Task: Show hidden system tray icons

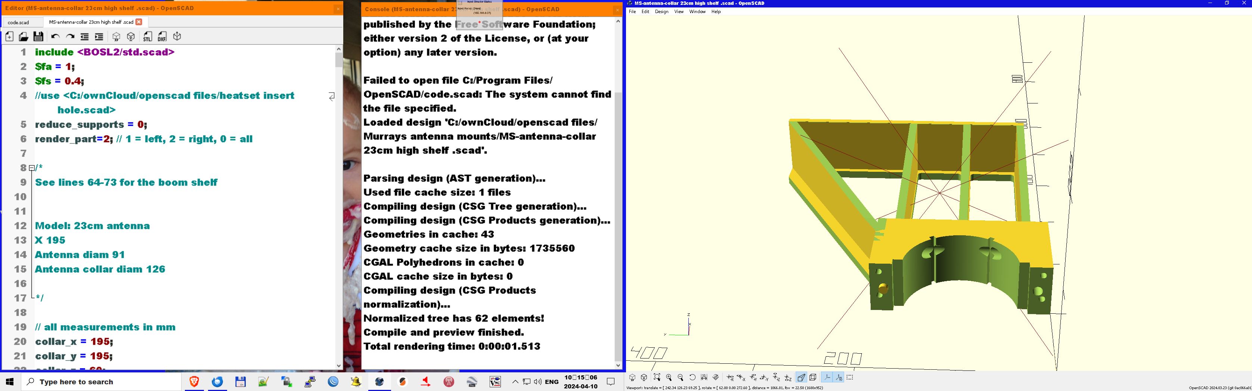Action: [x=515, y=382]
